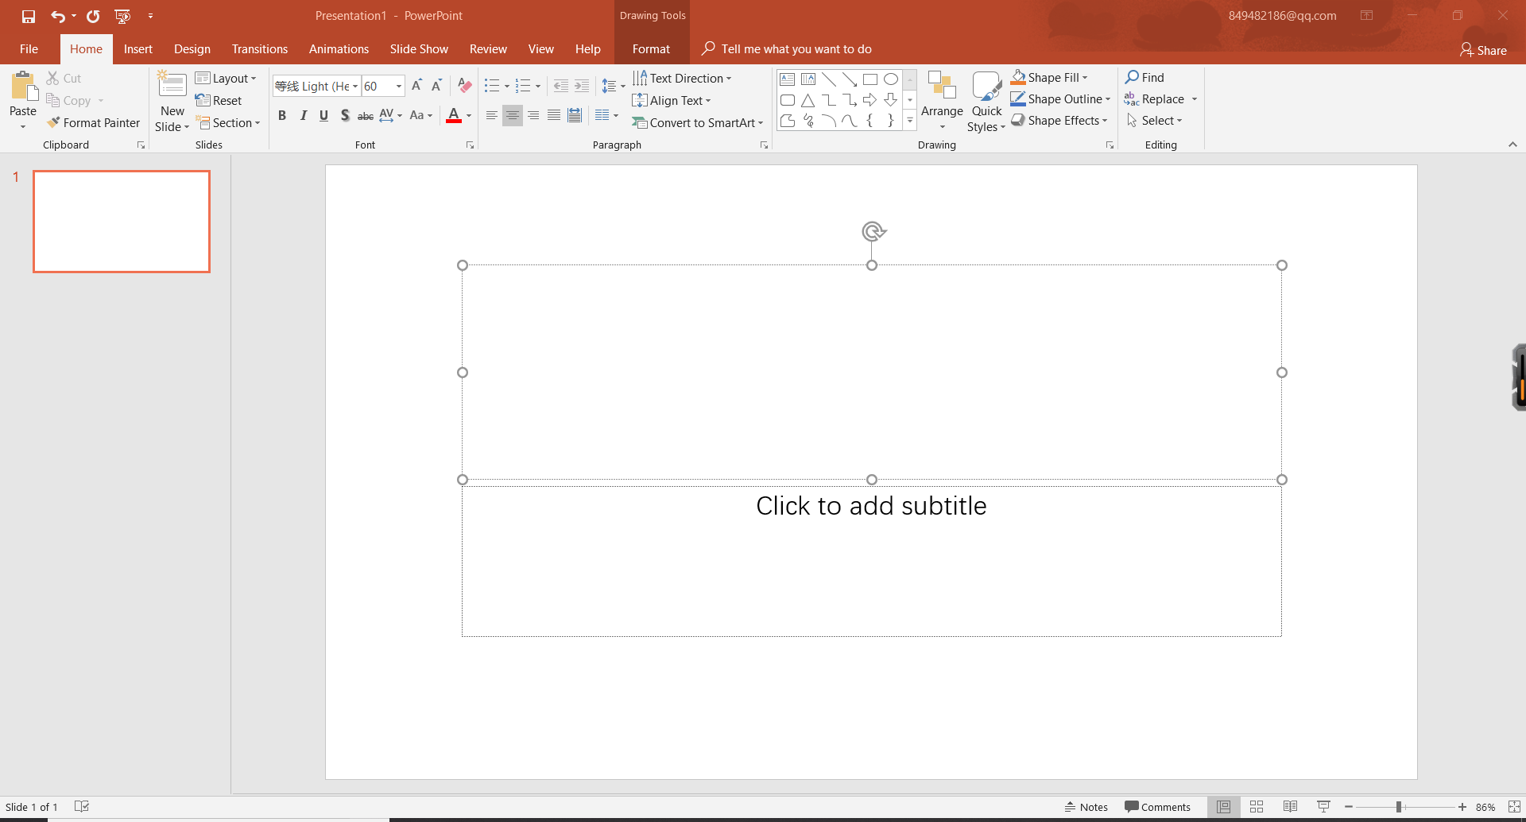
Task: Fit slide to current window
Action: click(1514, 807)
